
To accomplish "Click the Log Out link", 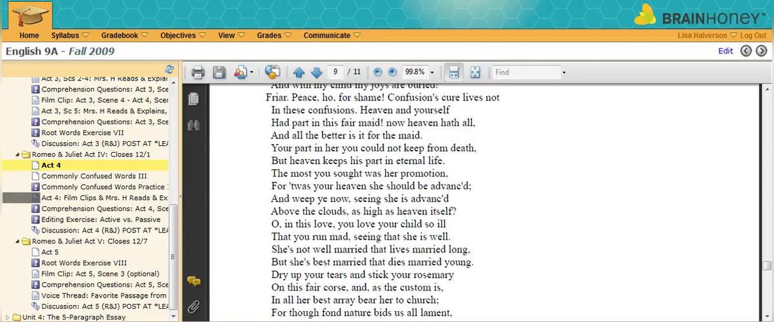I will [x=753, y=35].
